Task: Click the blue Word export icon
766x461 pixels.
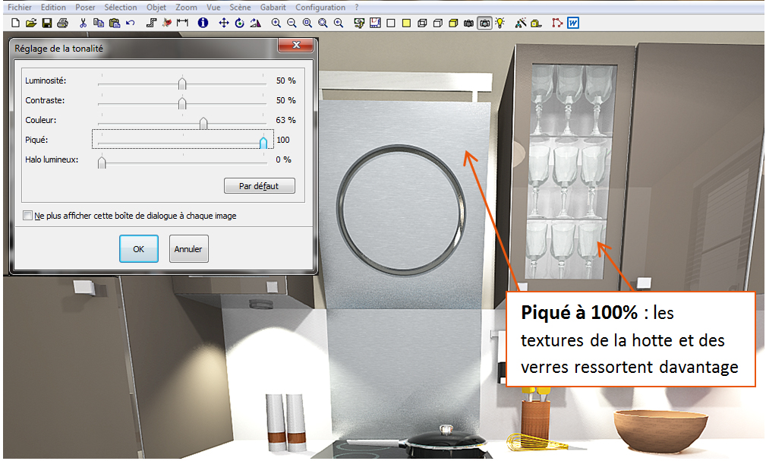Action: (x=573, y=23)
